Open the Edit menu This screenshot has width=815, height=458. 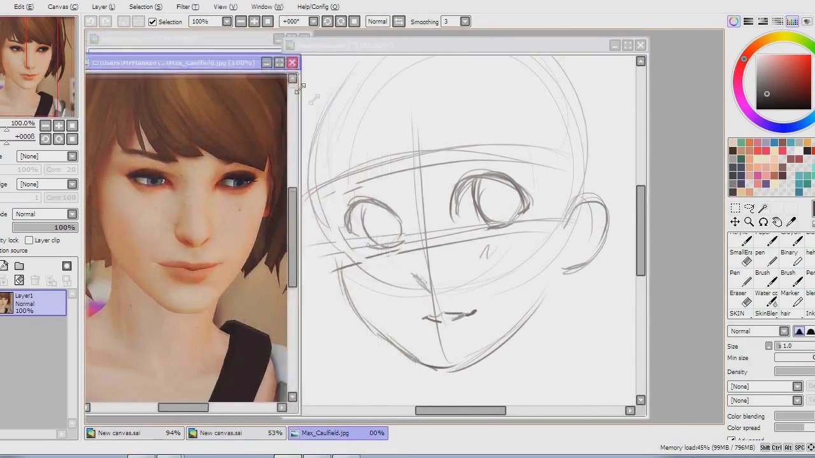coord(24,6)
